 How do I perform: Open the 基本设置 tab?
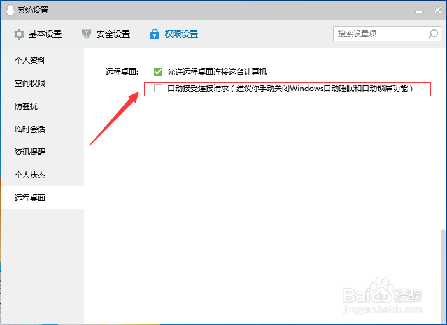coord(38,34)
